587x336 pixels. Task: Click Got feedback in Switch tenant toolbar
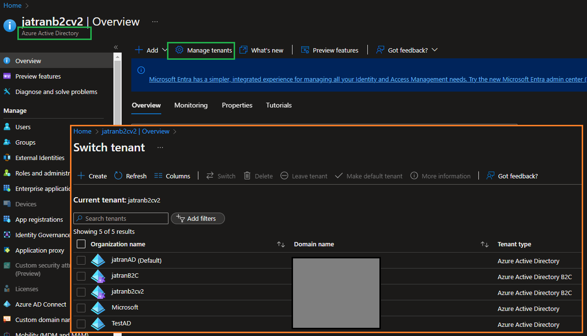point(512,176)
